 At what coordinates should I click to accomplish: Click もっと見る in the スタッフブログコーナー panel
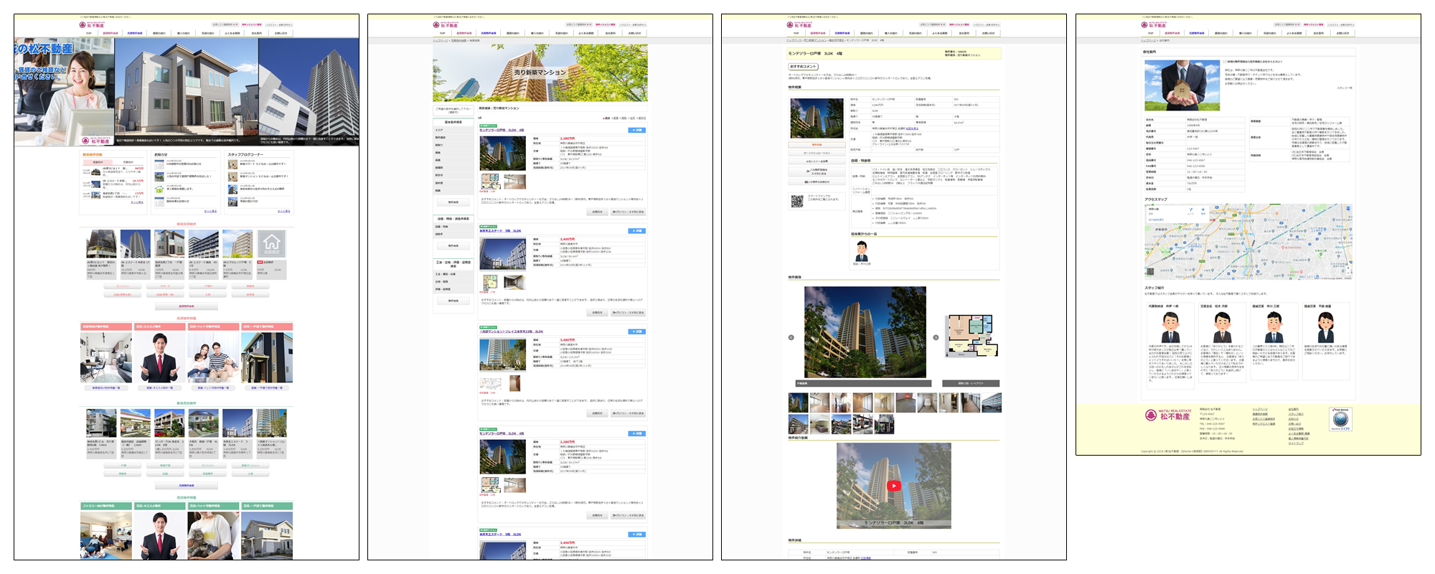(284, 211)
